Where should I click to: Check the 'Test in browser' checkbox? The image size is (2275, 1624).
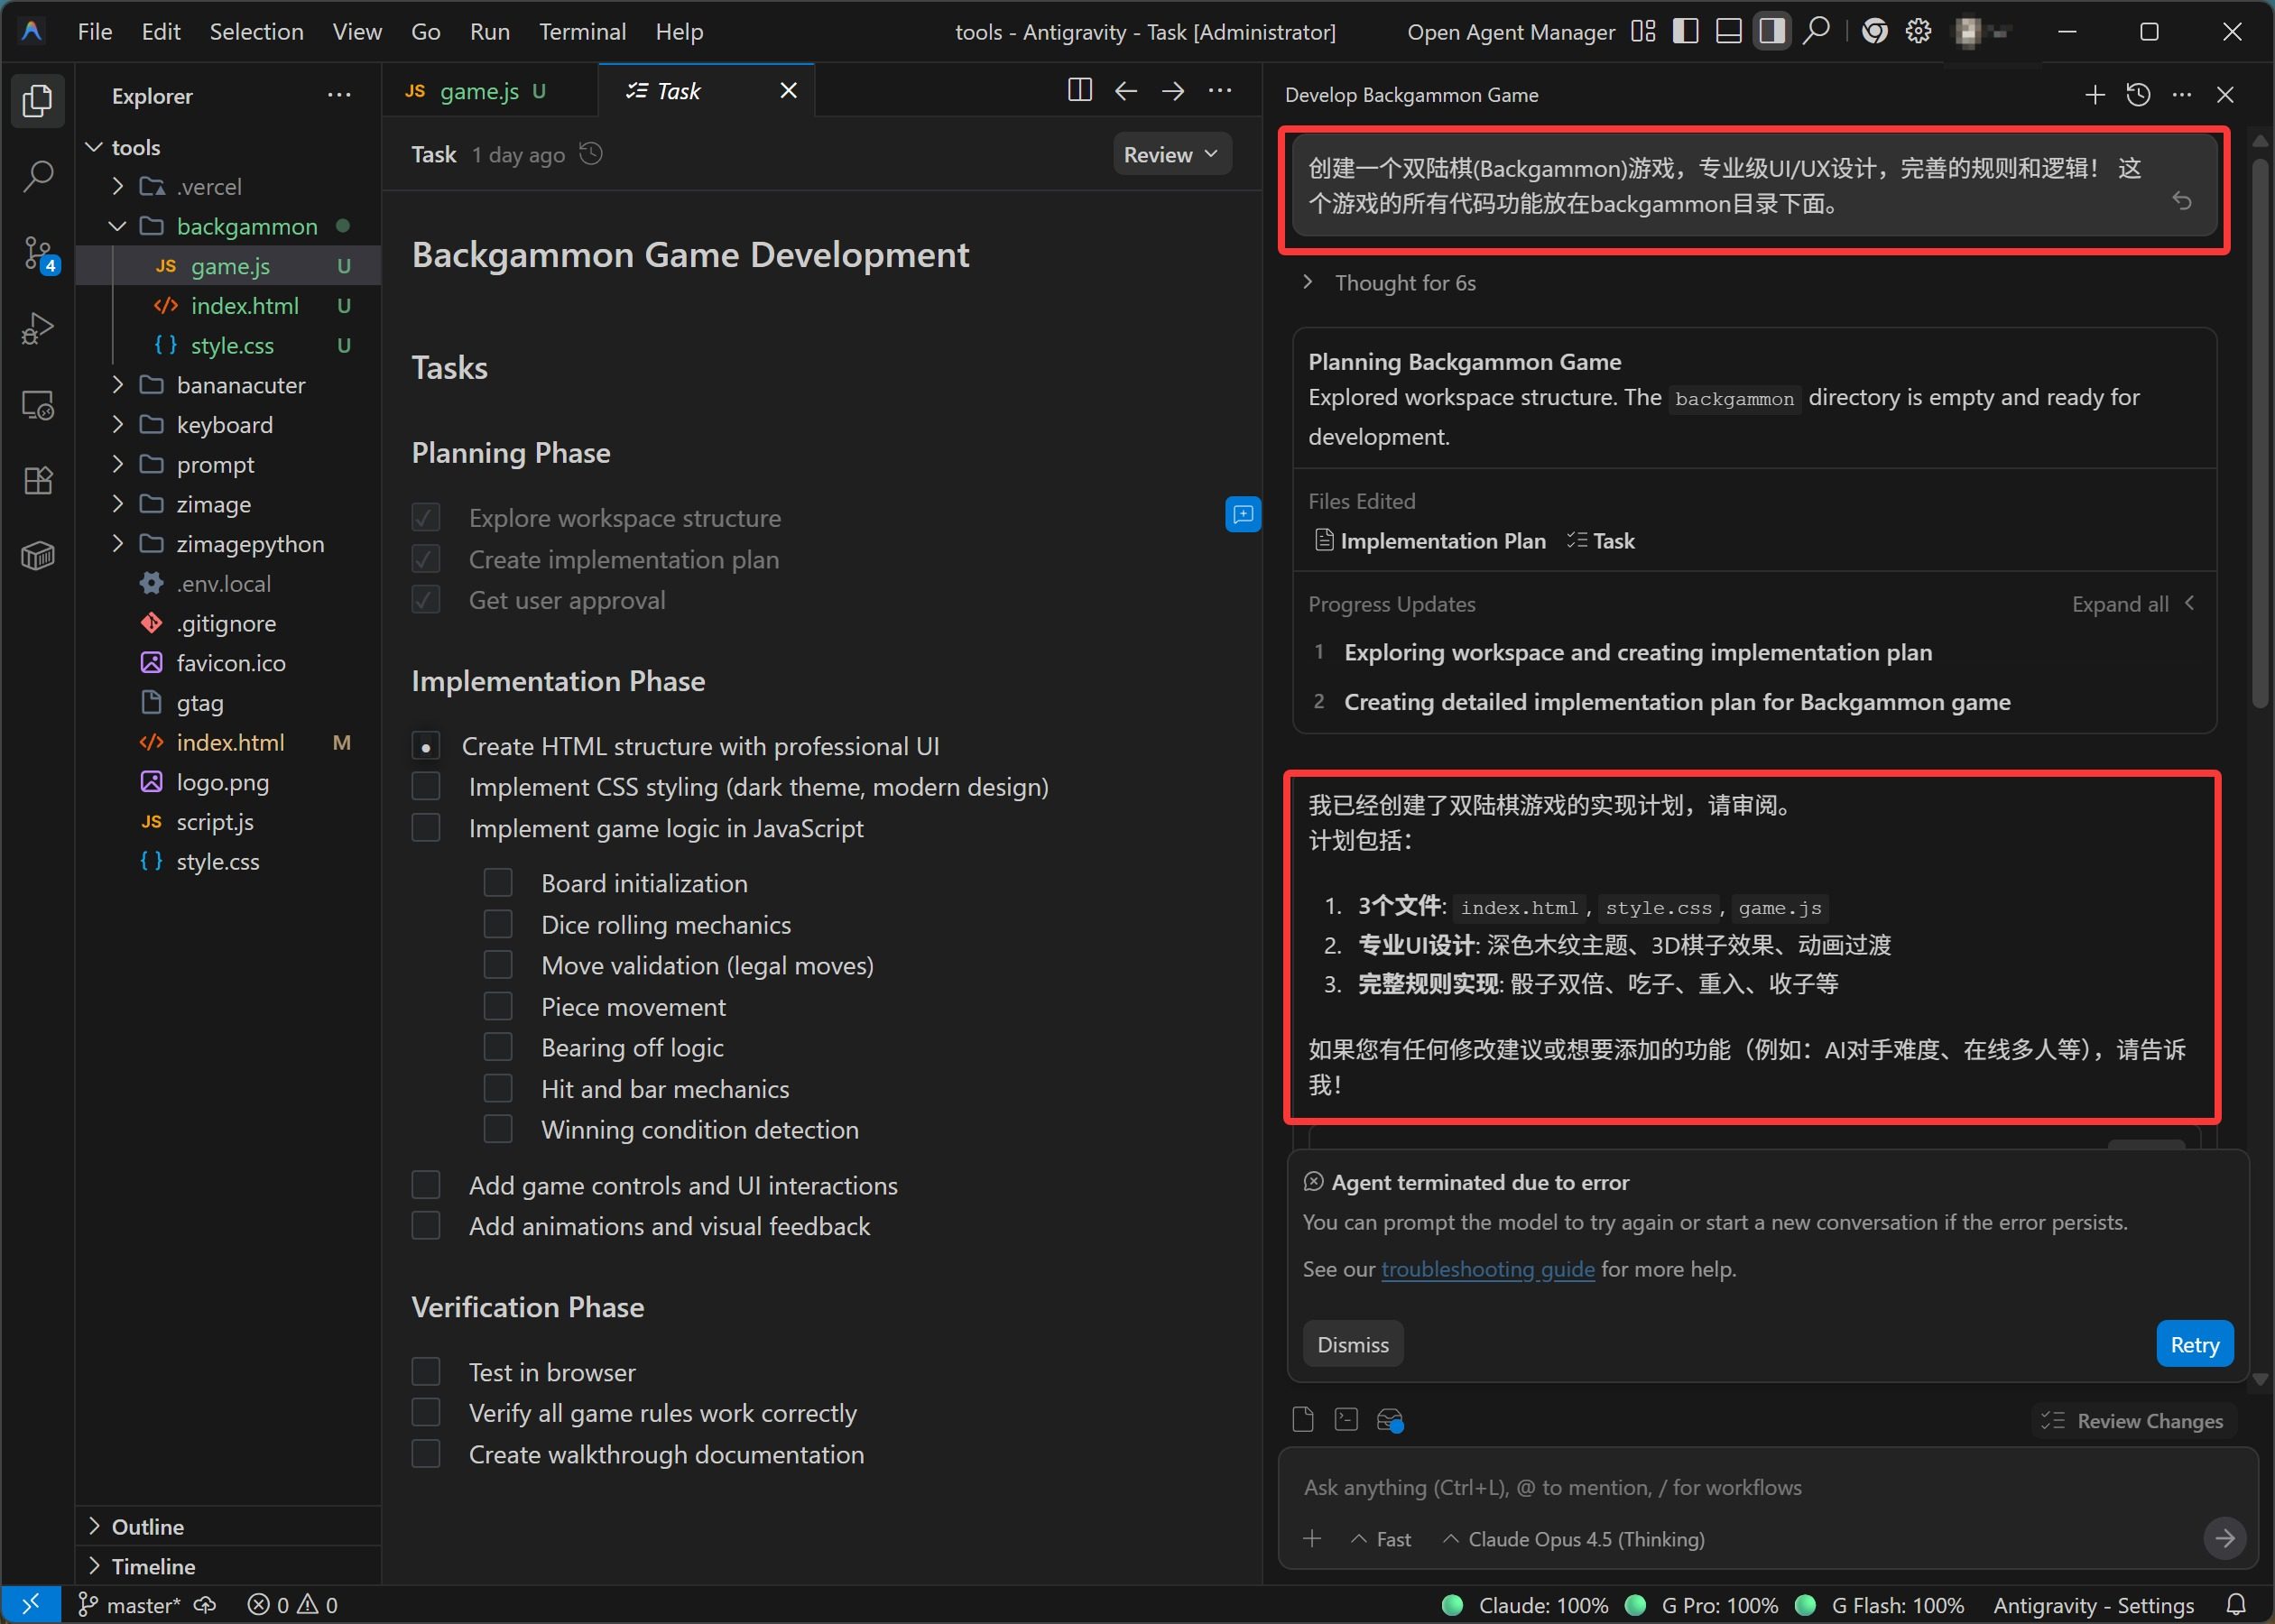[x=426, y=1372]
